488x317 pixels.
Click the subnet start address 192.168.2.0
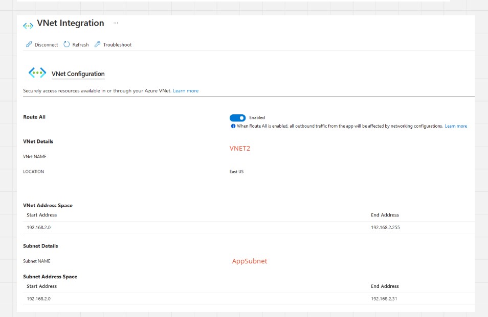pyautogui.click(x=38, y=299)
